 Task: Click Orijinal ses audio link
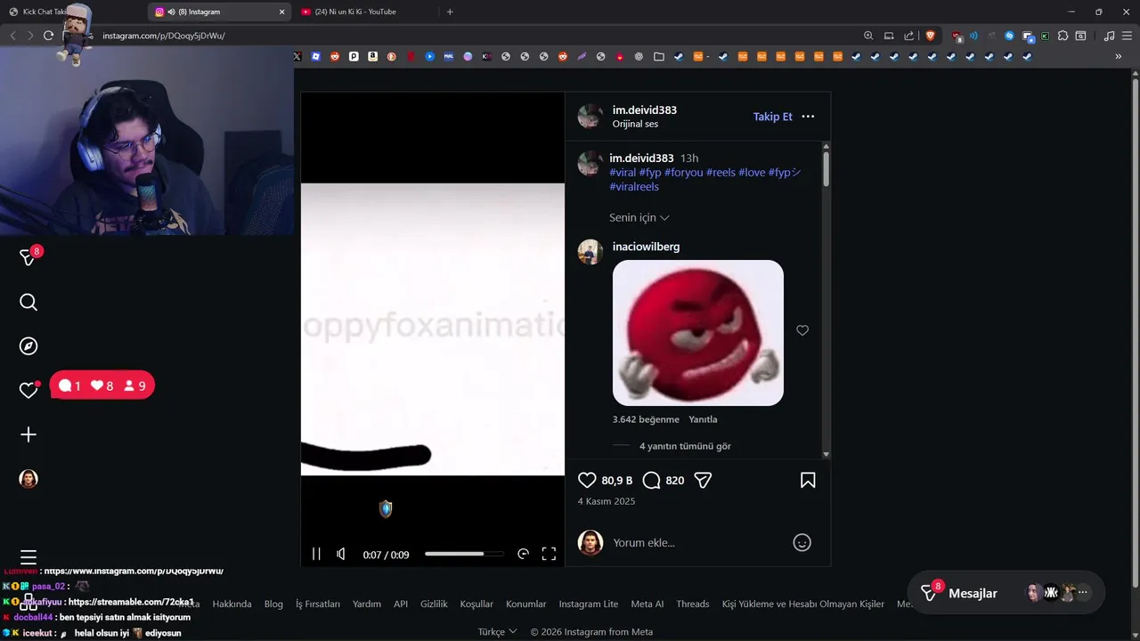pos(635,125)
